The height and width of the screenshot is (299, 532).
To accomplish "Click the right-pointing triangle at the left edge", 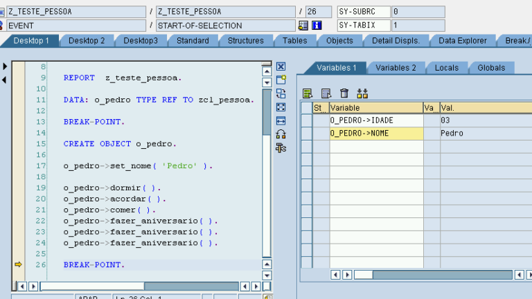I will pos(5,66).
